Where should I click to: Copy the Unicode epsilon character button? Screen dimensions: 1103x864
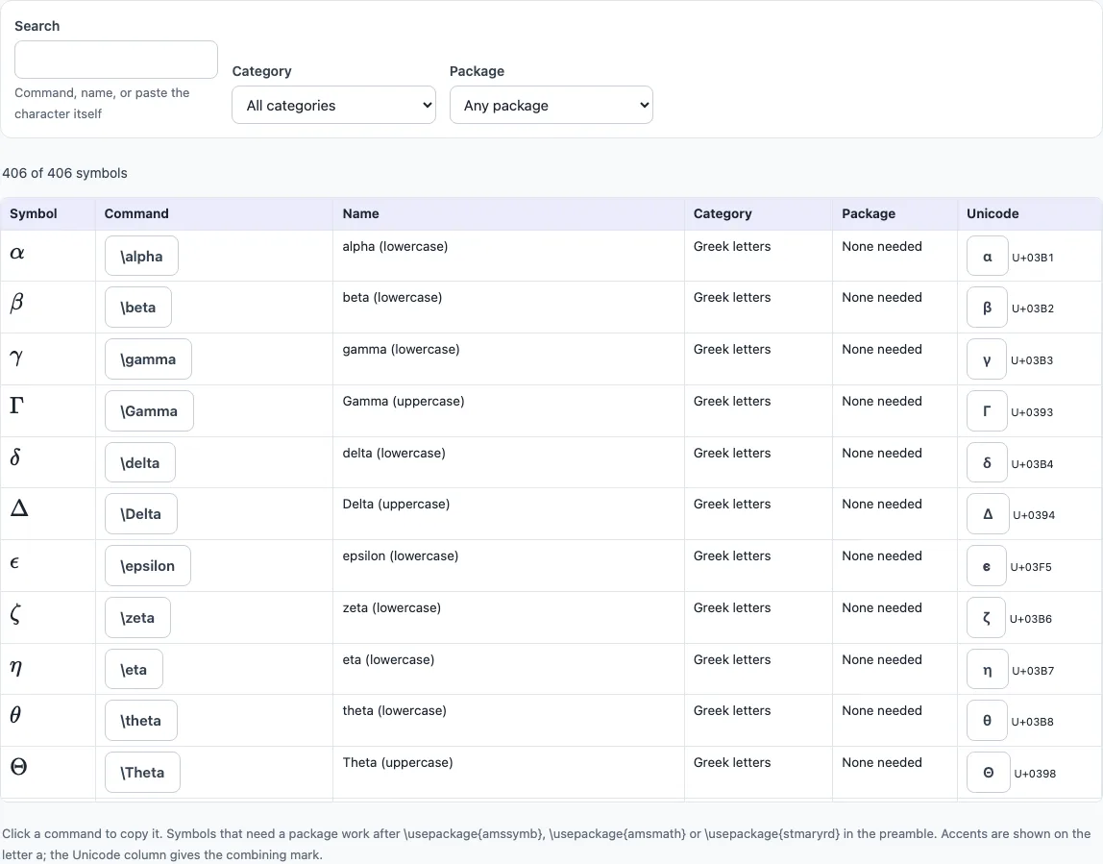tap(986, 566)
